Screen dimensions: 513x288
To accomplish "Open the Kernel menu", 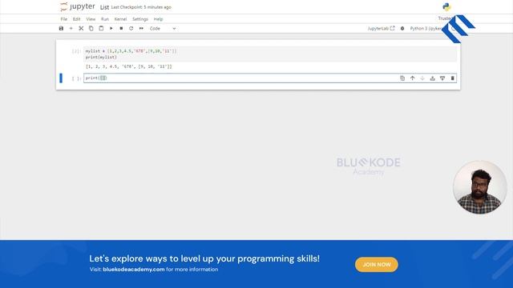I will pos(120,19).
